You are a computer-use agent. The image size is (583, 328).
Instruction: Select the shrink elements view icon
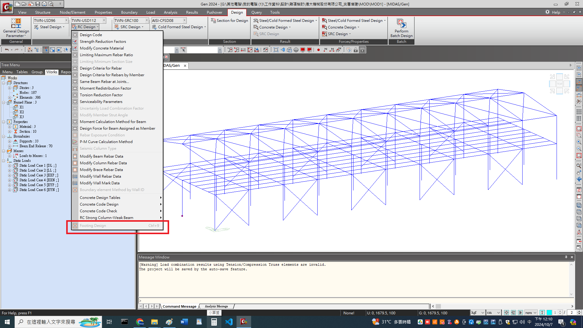(276, 50)
